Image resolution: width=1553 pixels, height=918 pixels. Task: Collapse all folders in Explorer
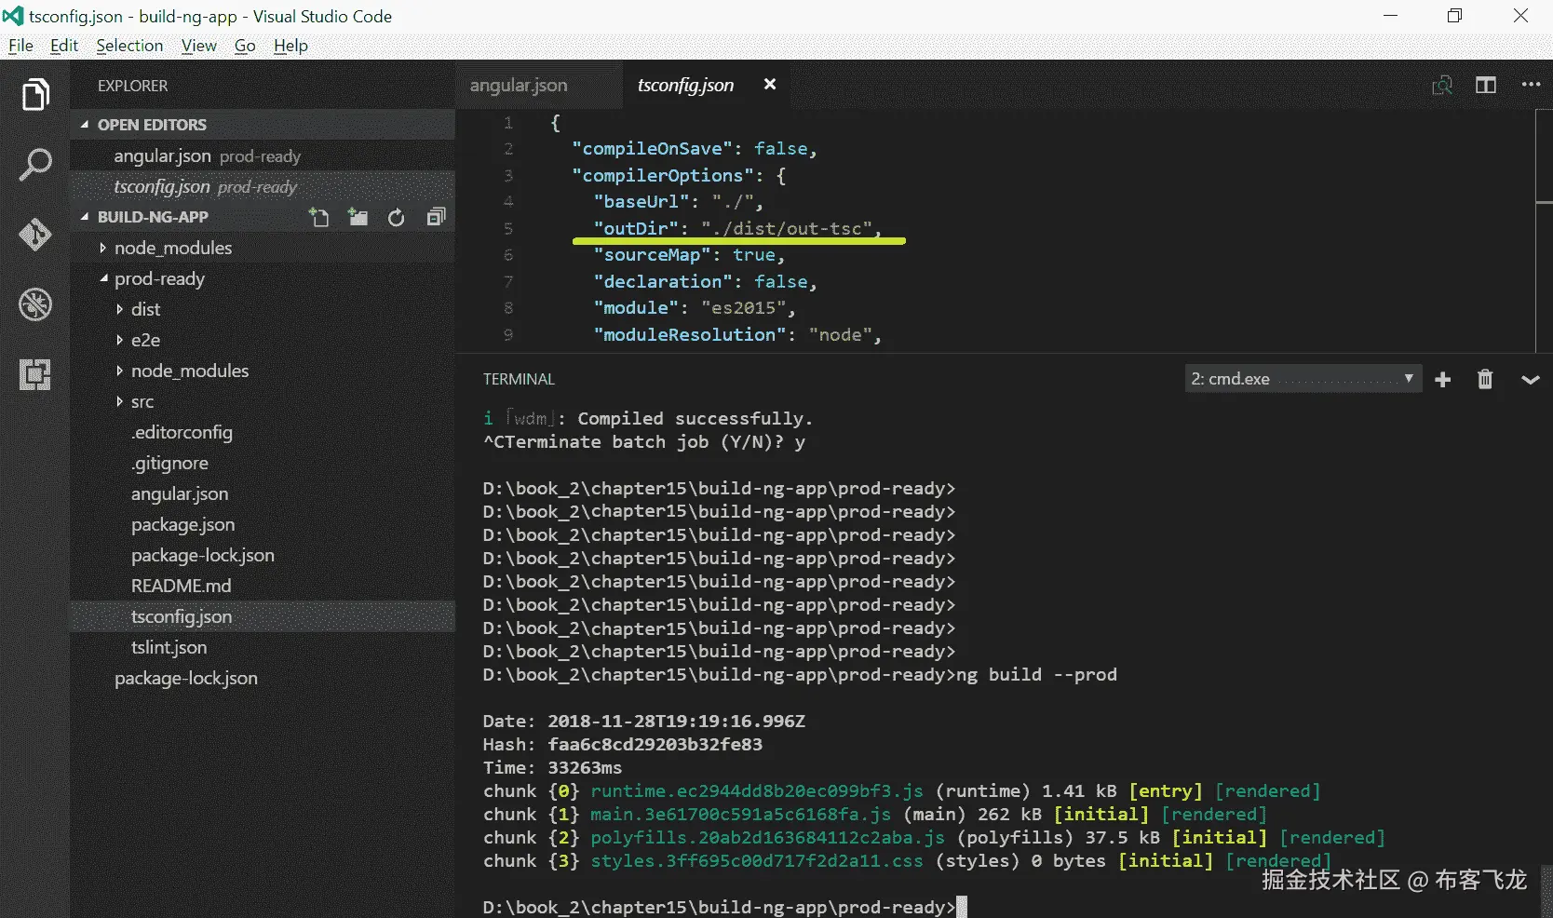(x=436, y=218)
